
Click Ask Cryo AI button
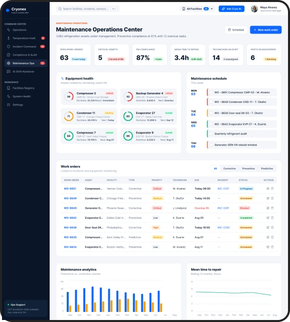[231, 9]
